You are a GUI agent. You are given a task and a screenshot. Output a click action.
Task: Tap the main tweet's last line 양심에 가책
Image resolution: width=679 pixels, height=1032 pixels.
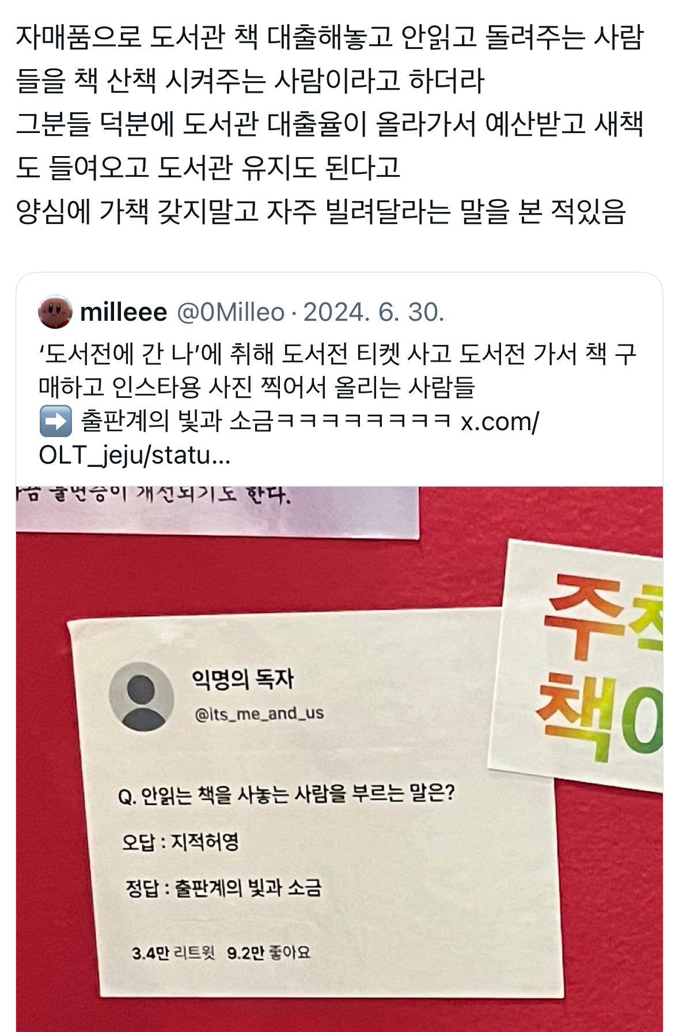tap(321, 211)
